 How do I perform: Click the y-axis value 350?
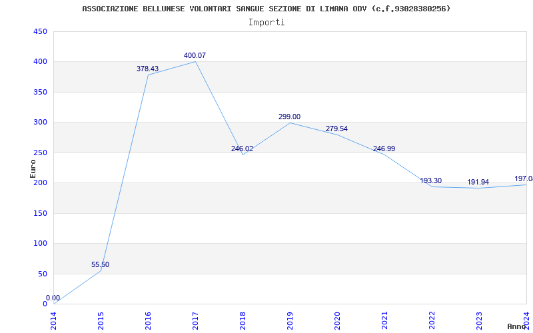pos(40,92)
